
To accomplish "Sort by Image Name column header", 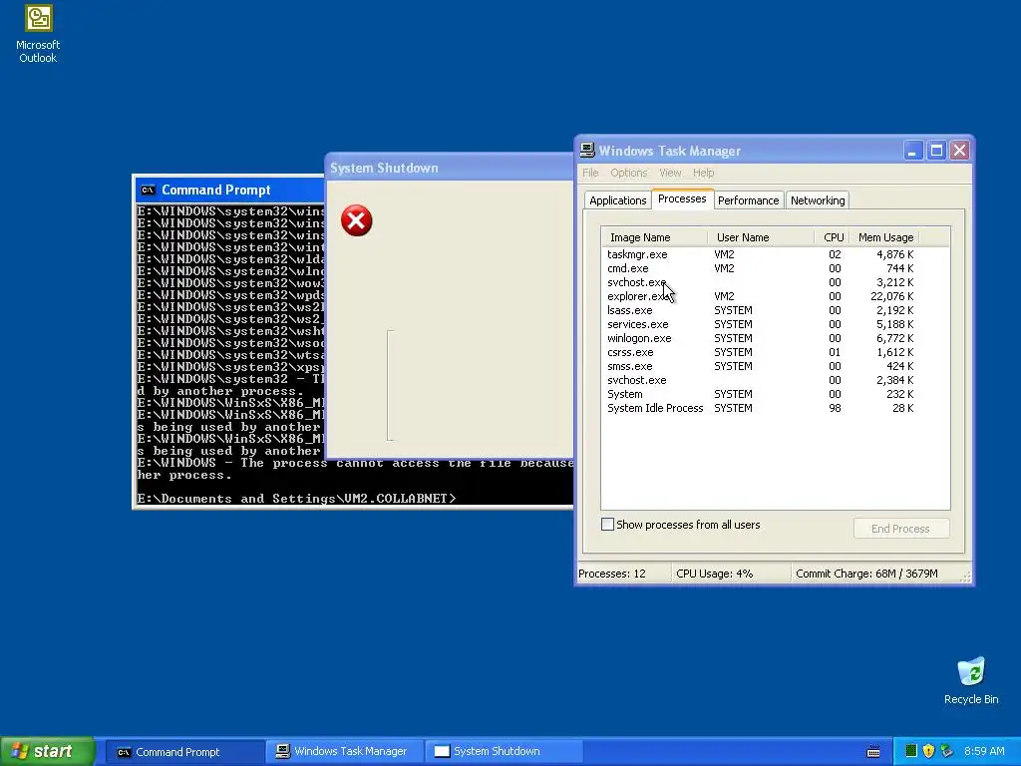I will (x=654, y=237).
